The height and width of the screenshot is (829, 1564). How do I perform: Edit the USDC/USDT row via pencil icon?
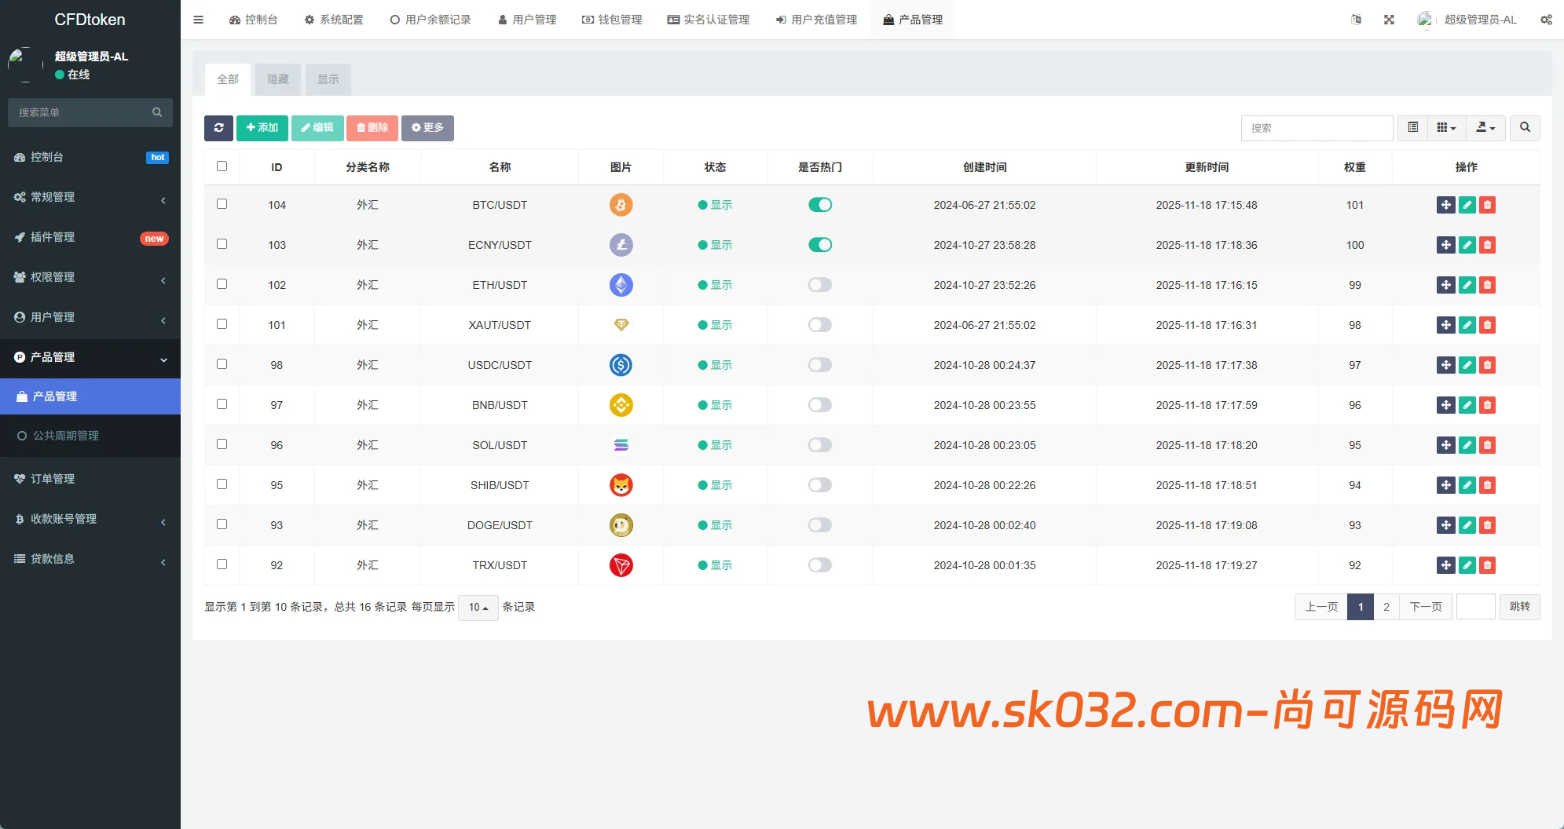1467,365
